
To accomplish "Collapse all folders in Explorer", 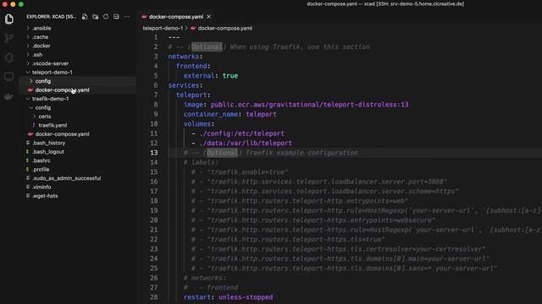I will [116, 17].
